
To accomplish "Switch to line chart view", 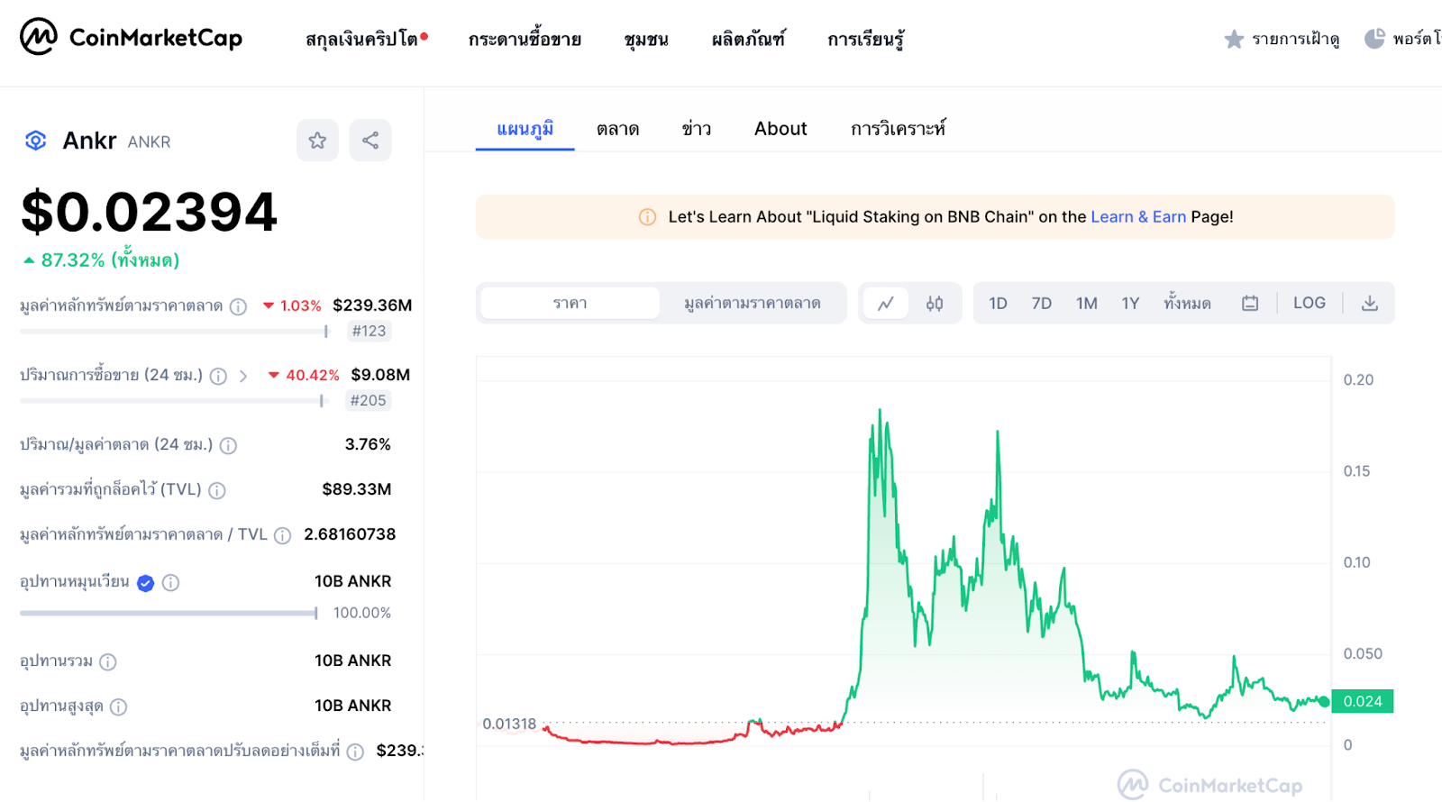I will [x=886, y=304].
